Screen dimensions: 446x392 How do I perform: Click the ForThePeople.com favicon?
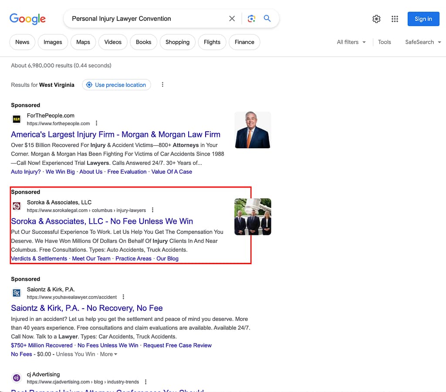(17, 119)
